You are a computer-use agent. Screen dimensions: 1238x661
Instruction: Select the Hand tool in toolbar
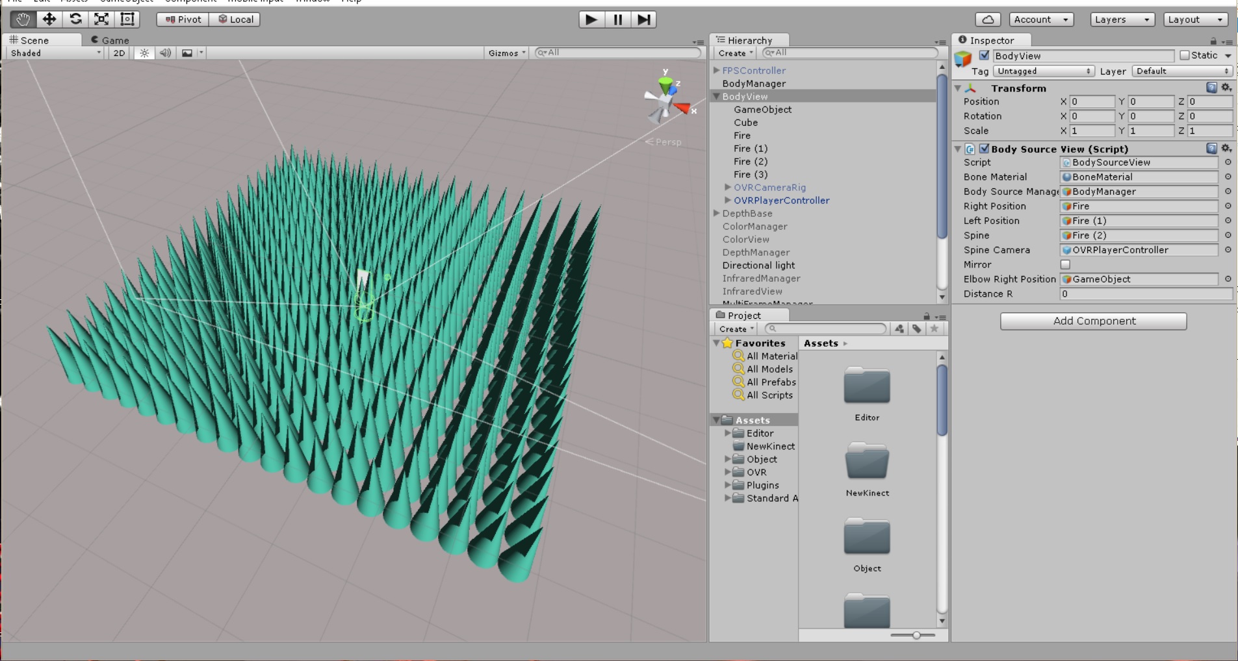23,19
